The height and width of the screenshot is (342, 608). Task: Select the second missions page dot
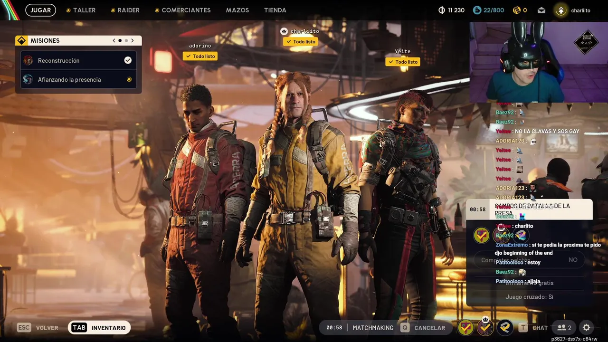click(x=126, y=41)
